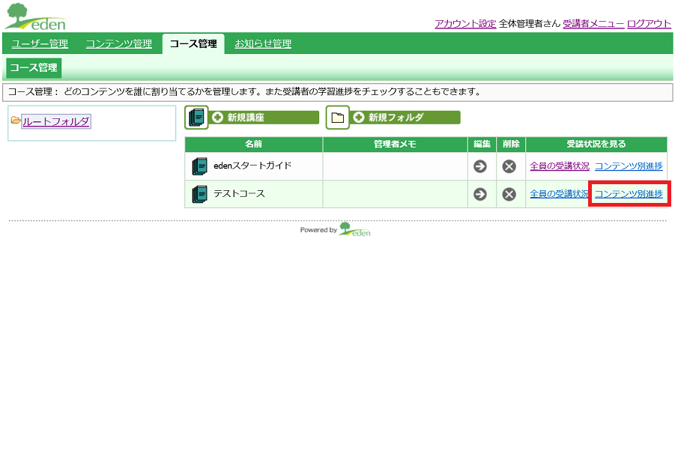Viewport: 675px width, 471px height.
Task: Go to 受講者メニュー
Action: point(593,24)
